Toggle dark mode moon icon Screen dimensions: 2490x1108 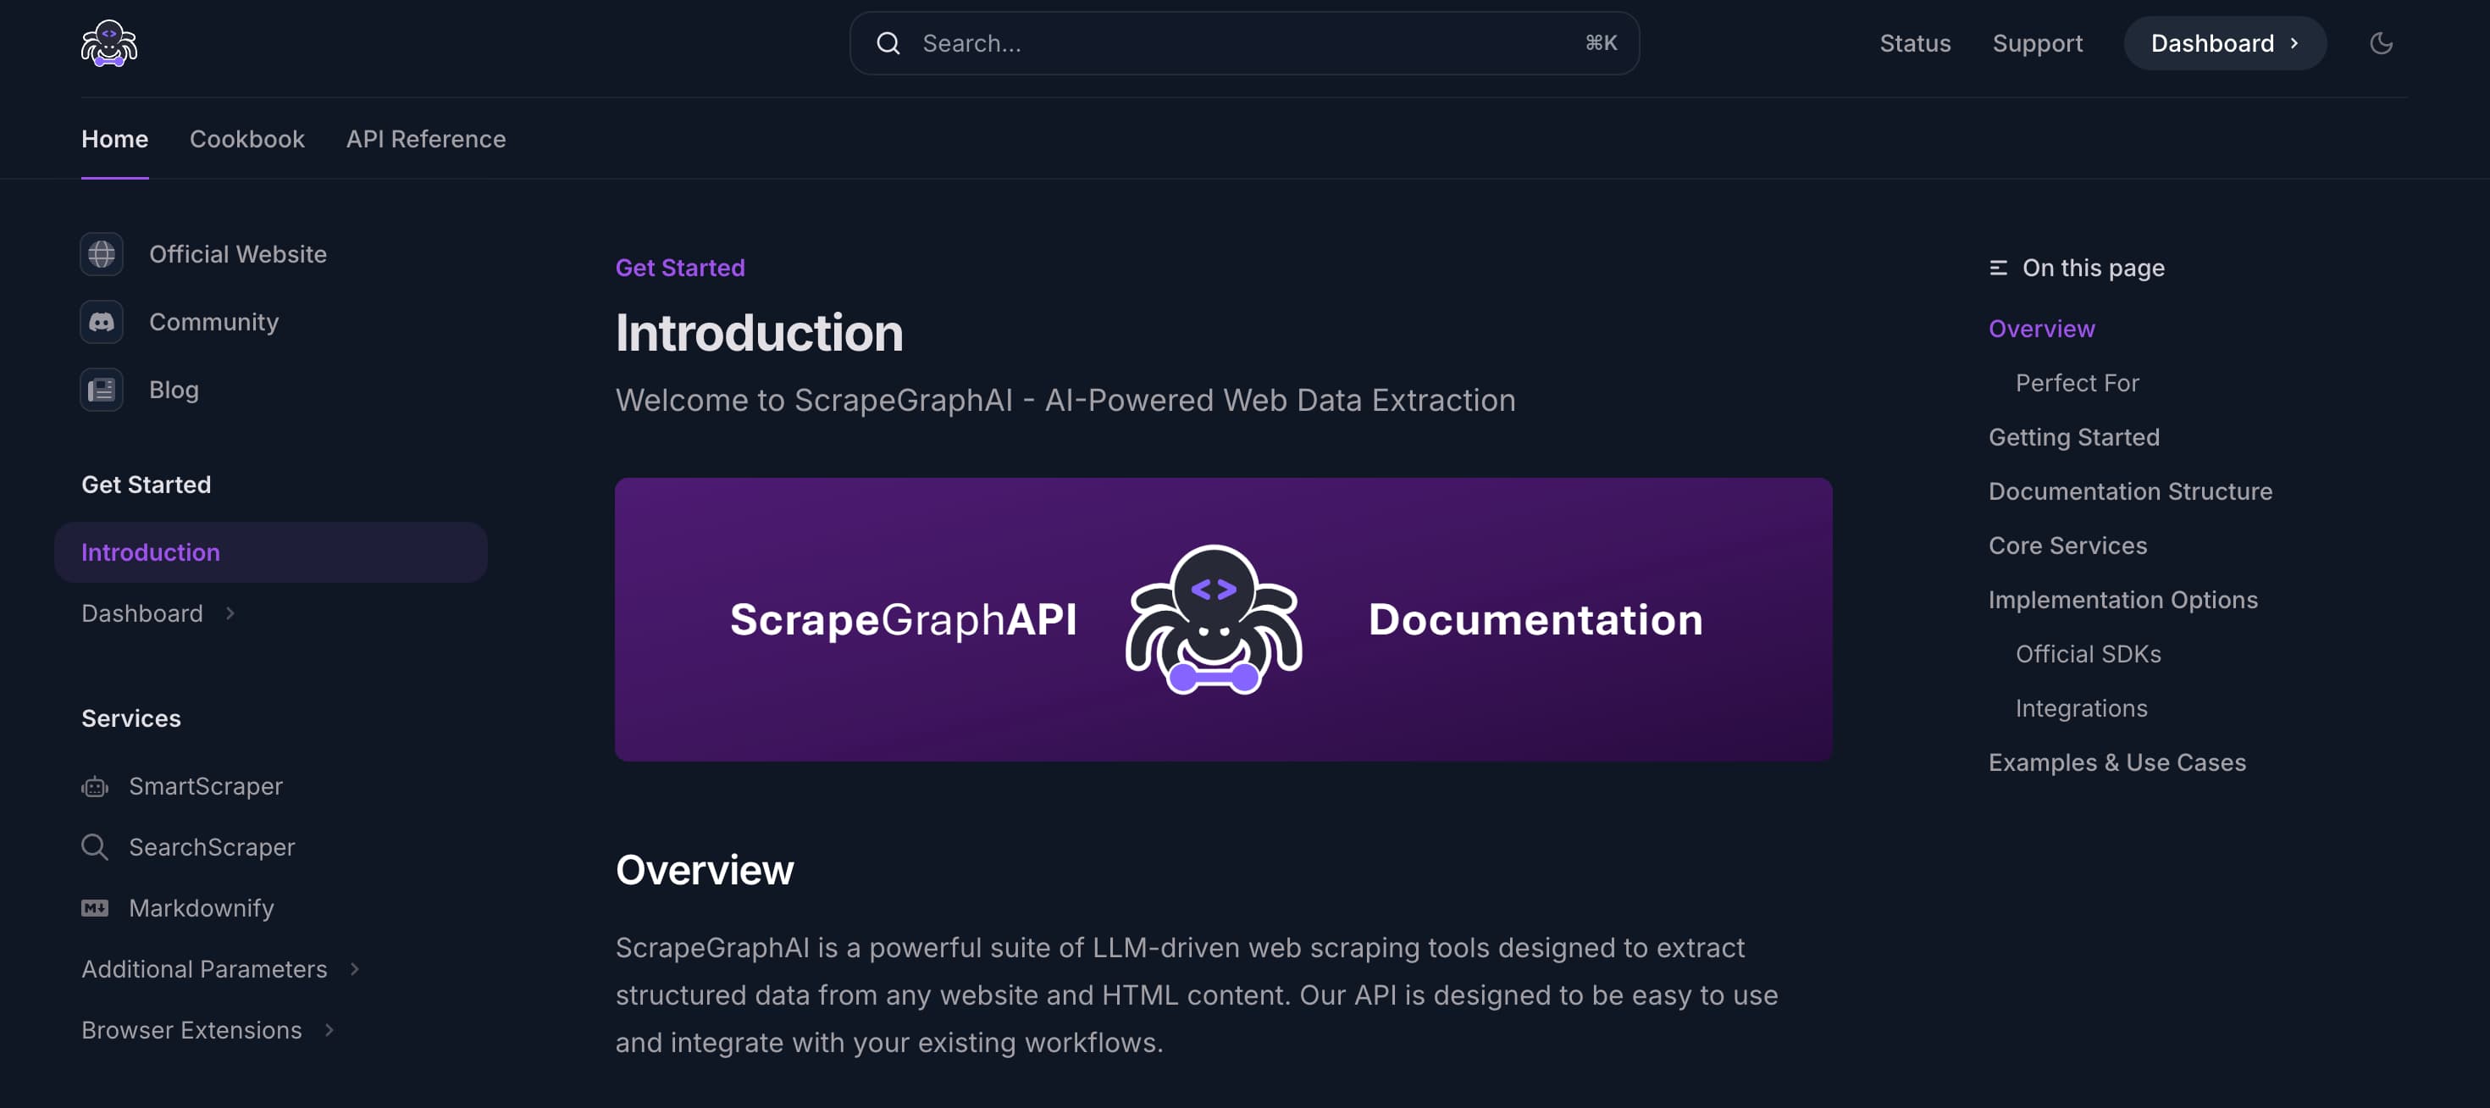coord(2381,43)
